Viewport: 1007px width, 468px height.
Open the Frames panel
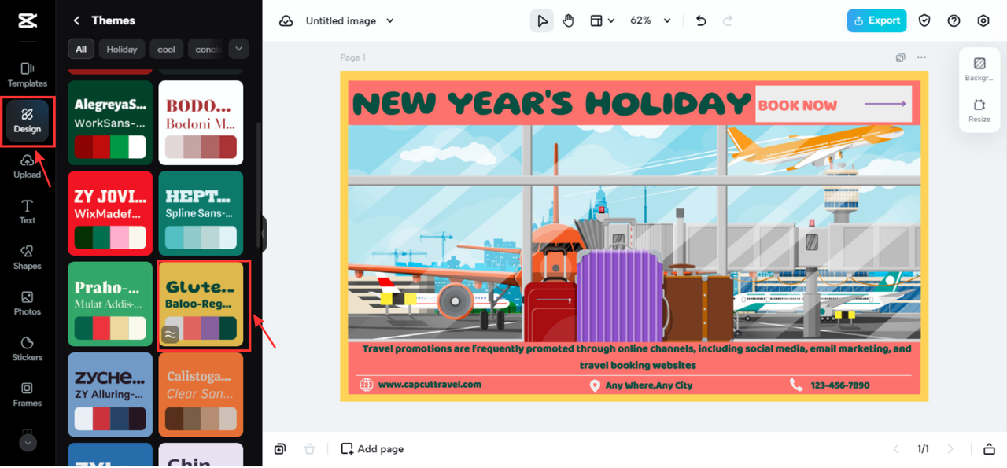coord(28,394)
